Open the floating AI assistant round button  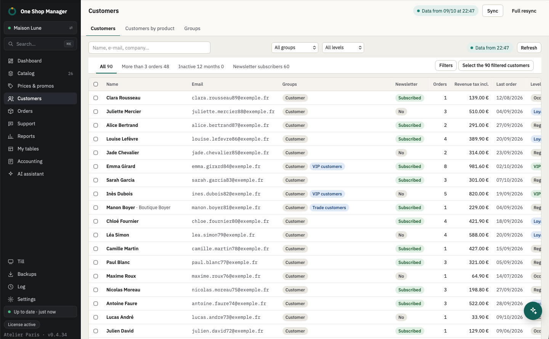(x=533, y=311)
